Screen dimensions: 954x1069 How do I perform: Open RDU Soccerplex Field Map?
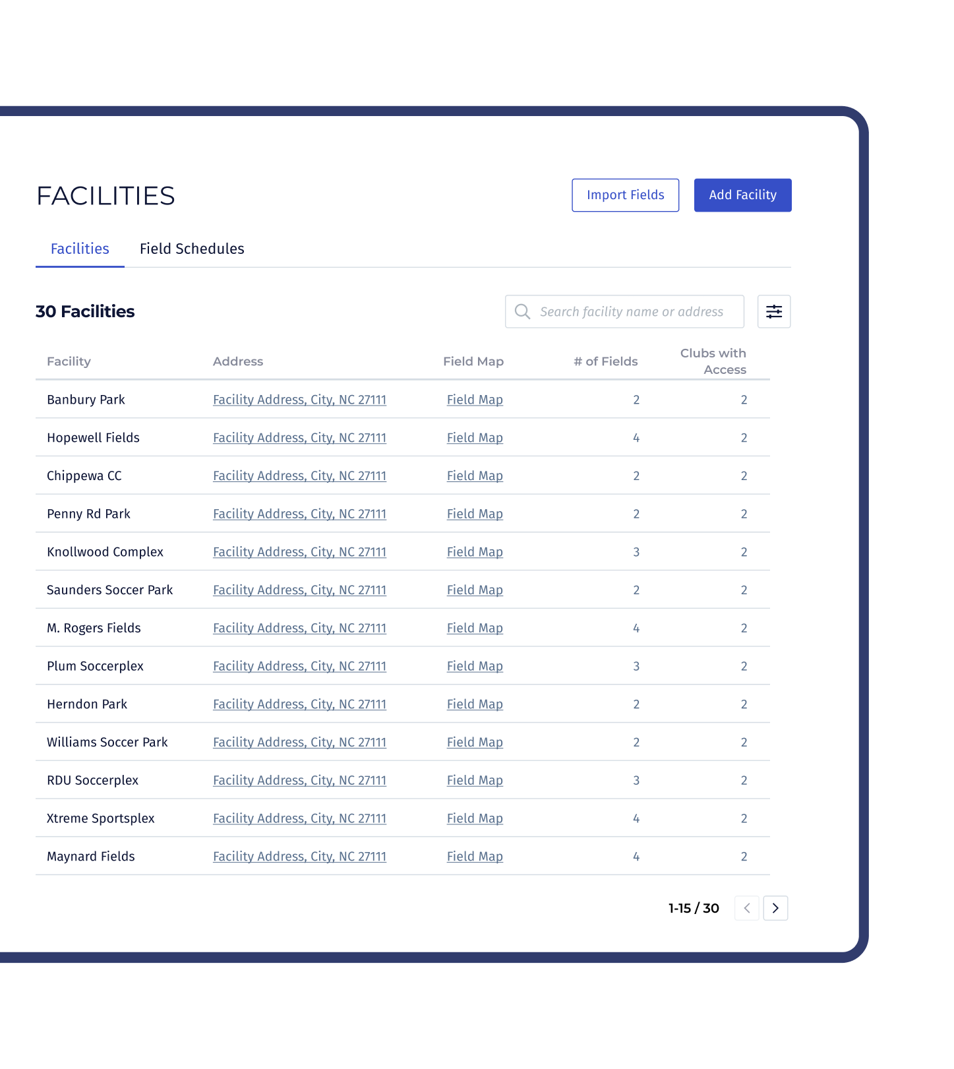tap(475, 780)
